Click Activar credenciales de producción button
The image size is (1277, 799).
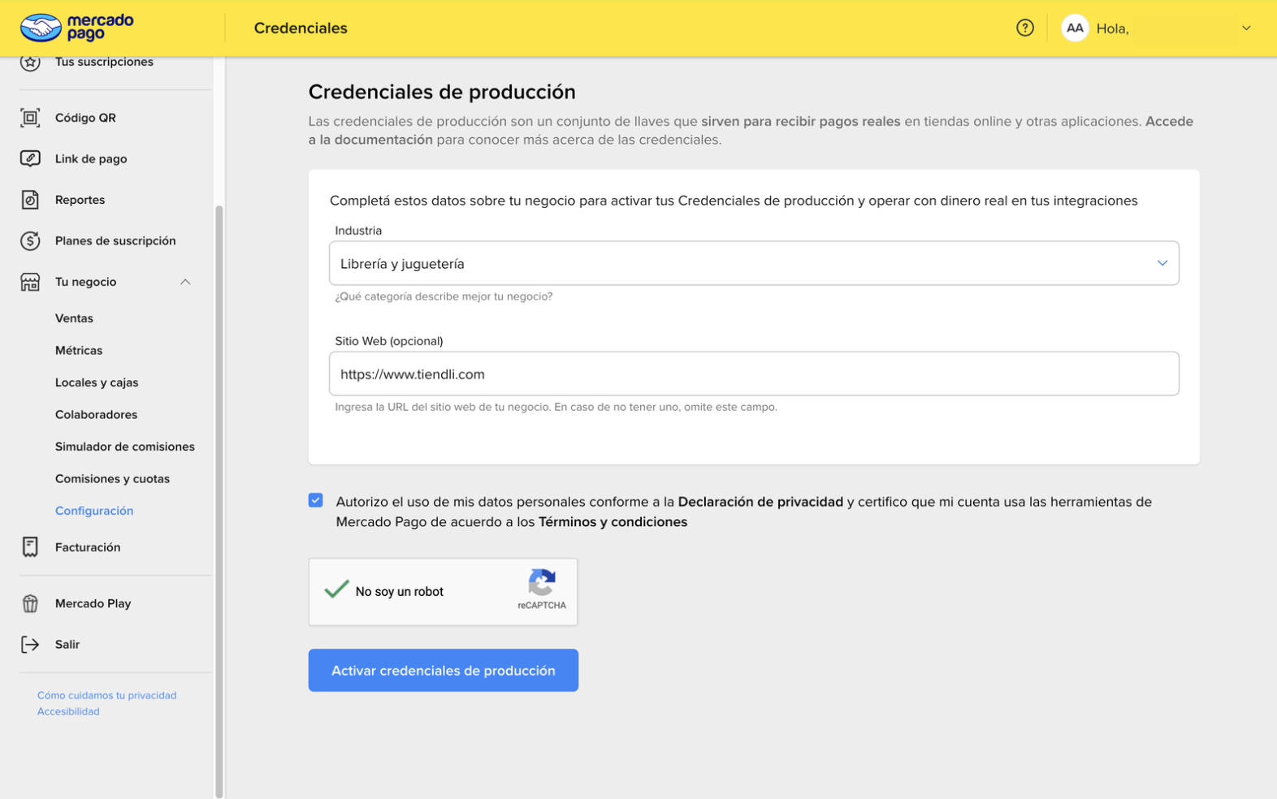click(x=444, y=670)
